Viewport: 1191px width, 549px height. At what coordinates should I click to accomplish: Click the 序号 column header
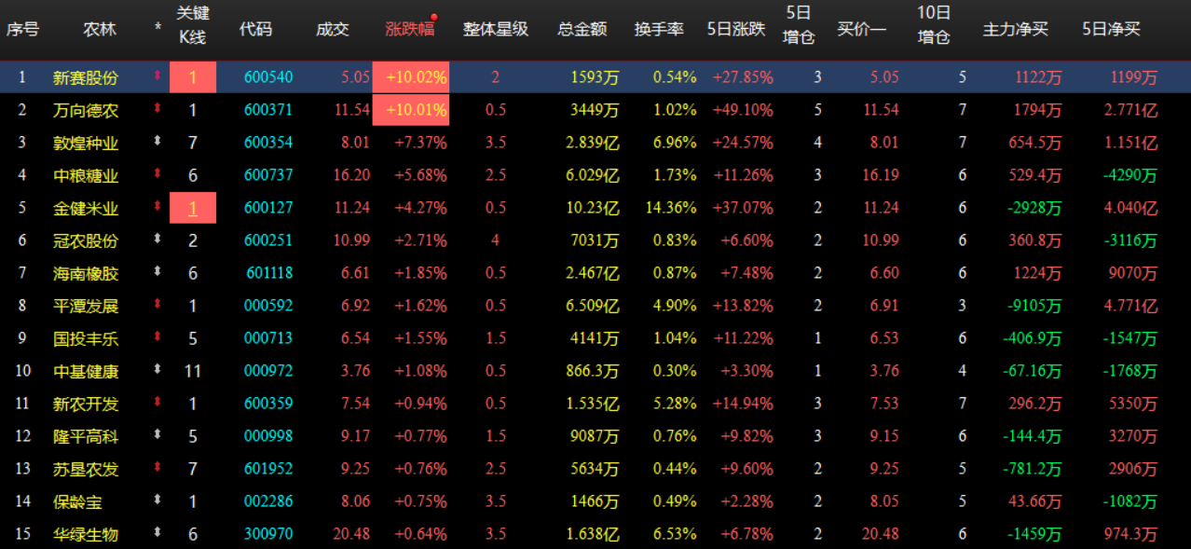tap(22, 29)
